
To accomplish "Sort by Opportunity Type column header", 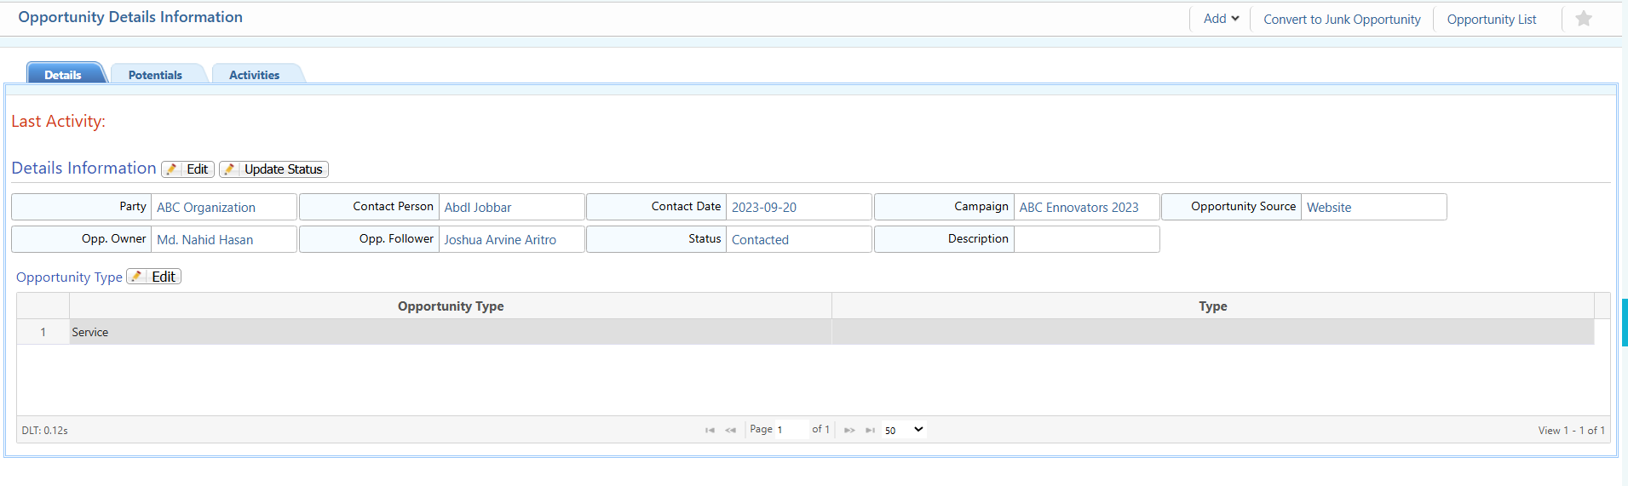I will 450,306.
